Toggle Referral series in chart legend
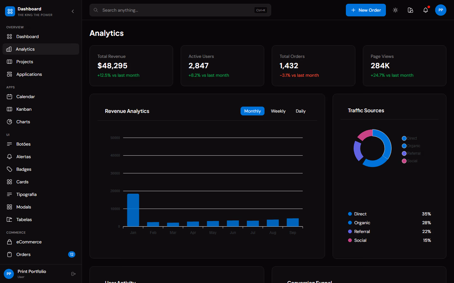This screenshot has height=283, width=454. (x=411, y=153)
